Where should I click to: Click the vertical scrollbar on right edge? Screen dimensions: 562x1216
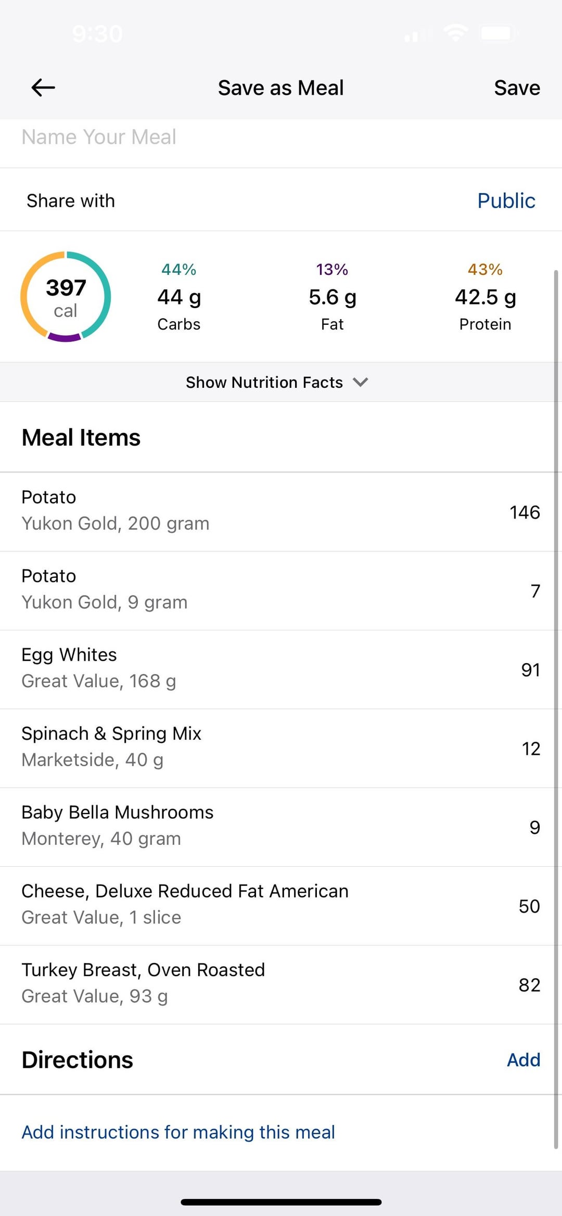[556, 708]
